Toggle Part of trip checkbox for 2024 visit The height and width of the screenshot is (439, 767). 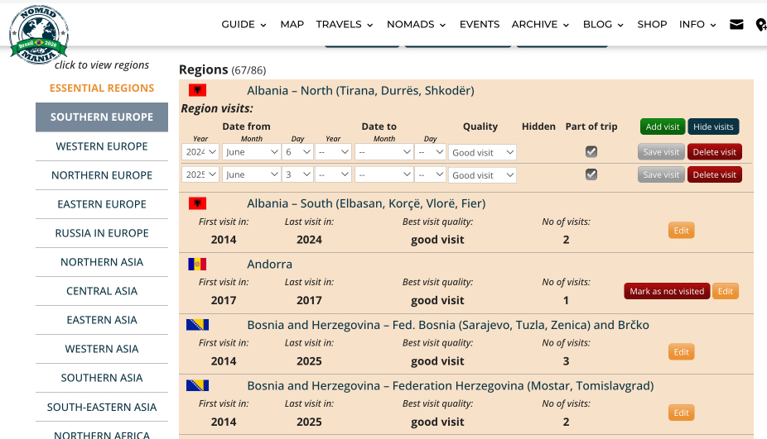(591, 152)
